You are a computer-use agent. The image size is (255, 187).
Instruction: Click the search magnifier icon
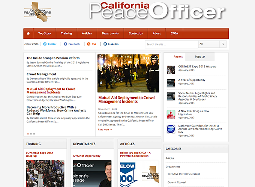[x=223, y=44]
